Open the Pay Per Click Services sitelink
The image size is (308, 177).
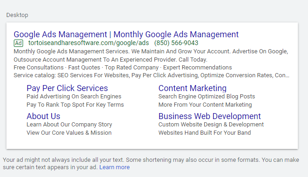[x=67, y=88]
